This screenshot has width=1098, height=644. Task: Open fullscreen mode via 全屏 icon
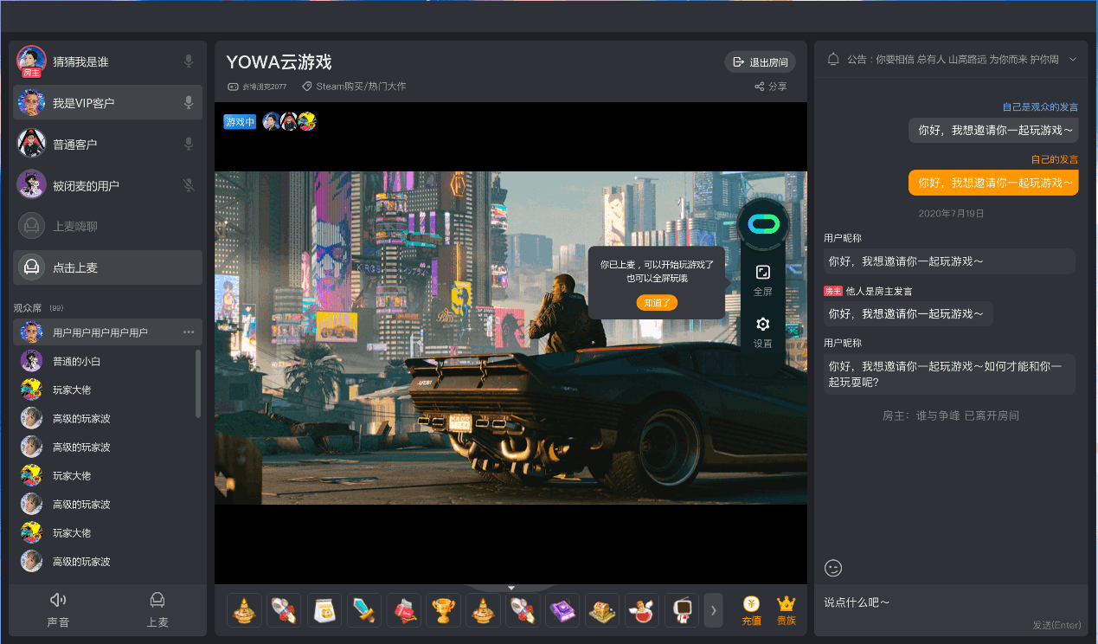coord(762,273)
